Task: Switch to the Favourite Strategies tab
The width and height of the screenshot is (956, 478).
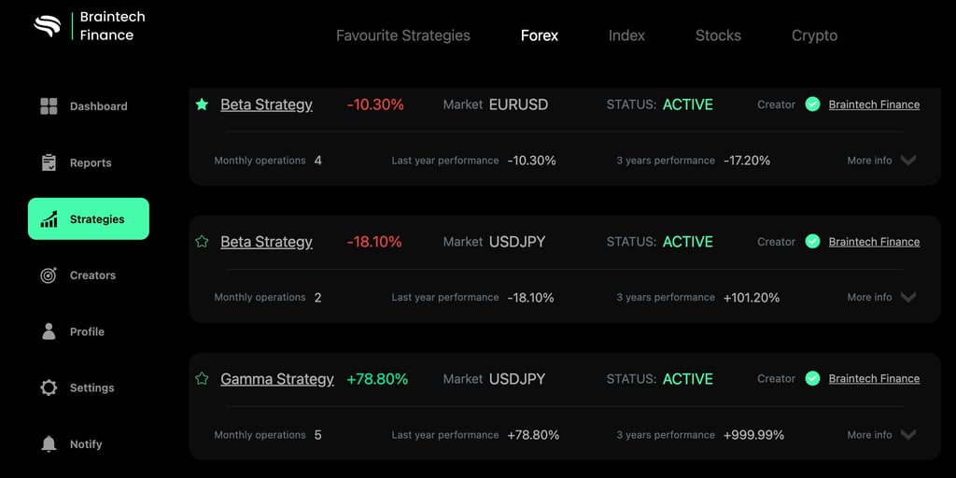Action: point(403,35)
